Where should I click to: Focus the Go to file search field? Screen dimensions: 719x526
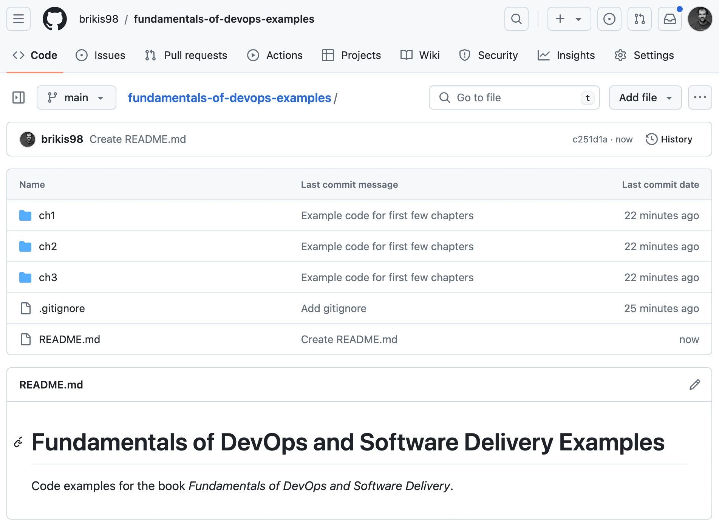coord(514,97)
